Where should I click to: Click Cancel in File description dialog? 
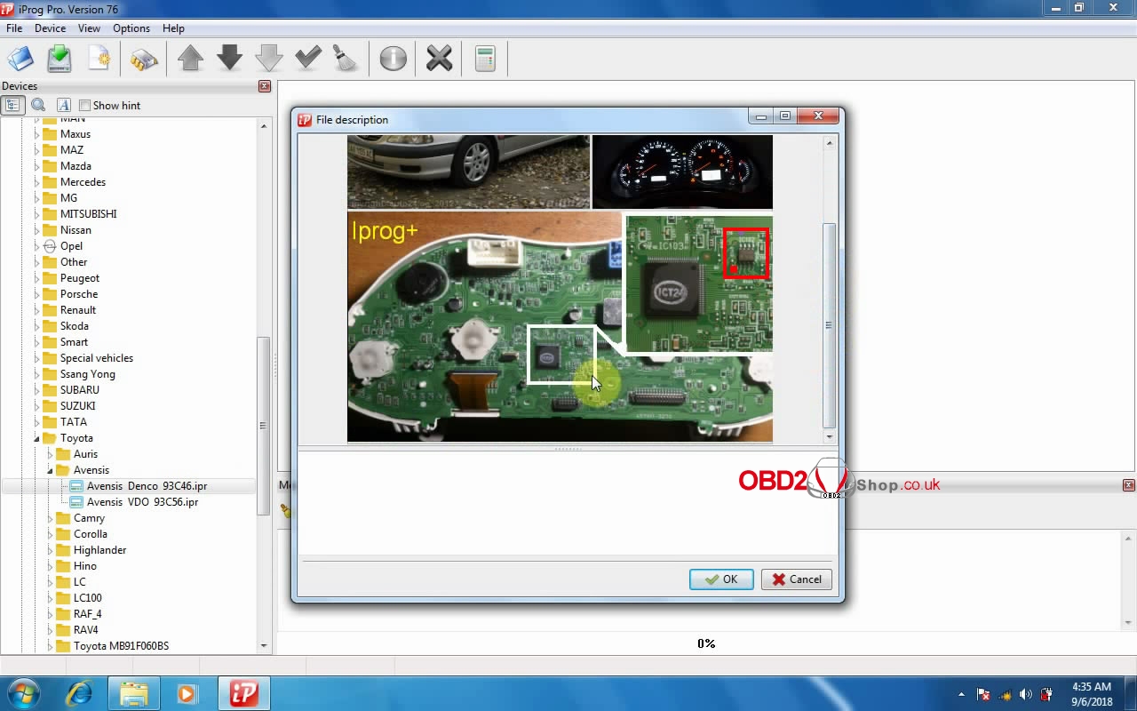796,579
